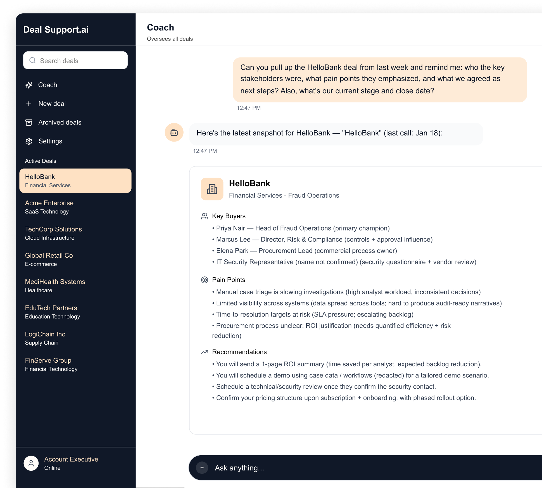
Task: Click the plus icon beside New deal
Action: [29, 104]
